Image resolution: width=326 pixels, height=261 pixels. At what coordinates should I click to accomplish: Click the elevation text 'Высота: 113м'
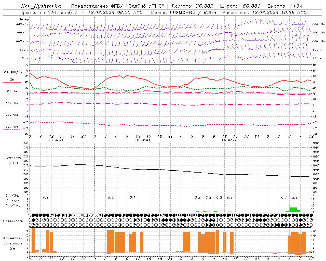click(x=285, y=6)
